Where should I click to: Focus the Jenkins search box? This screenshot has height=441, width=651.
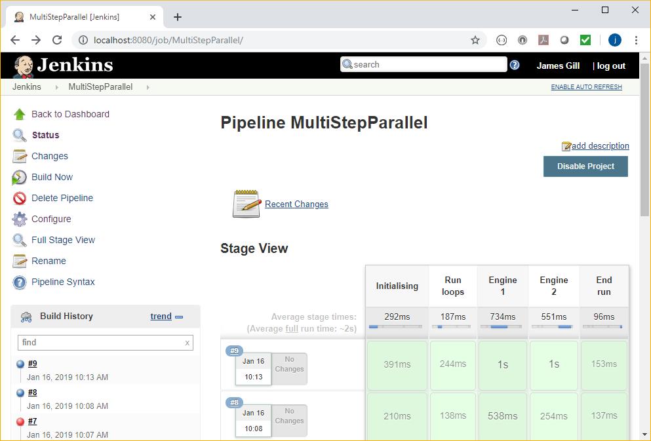click(424, 65)
